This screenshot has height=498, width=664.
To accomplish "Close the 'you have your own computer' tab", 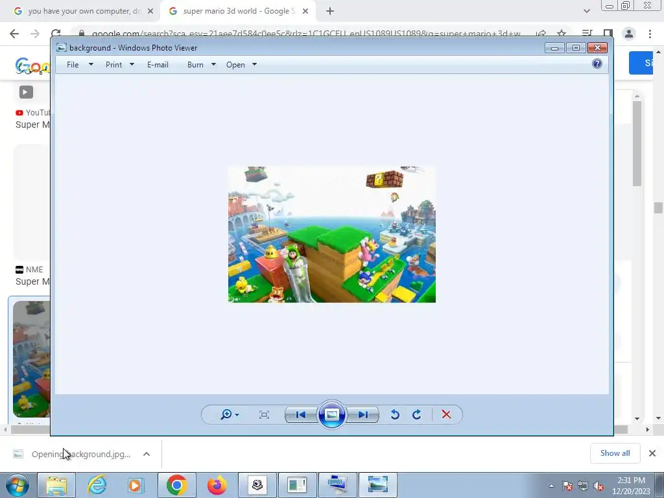I will (150, 12).
